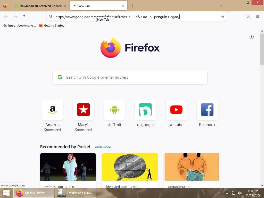264x198 pixels.
Task: Click the volume speaker tray icon
Action: (240, 193)
